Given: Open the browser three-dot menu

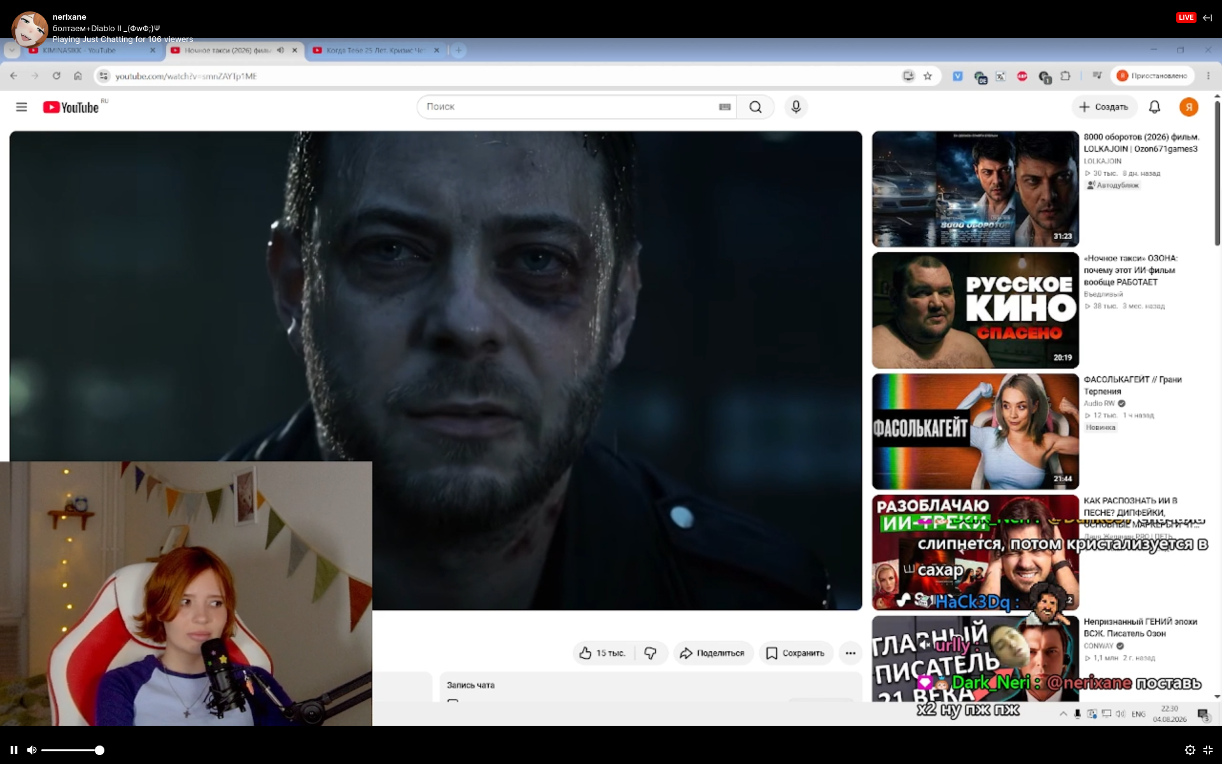Looking at the screenshot, I should tap(1208, 76).
